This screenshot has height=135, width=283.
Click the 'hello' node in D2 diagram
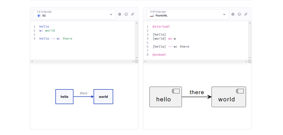point(64,97)
